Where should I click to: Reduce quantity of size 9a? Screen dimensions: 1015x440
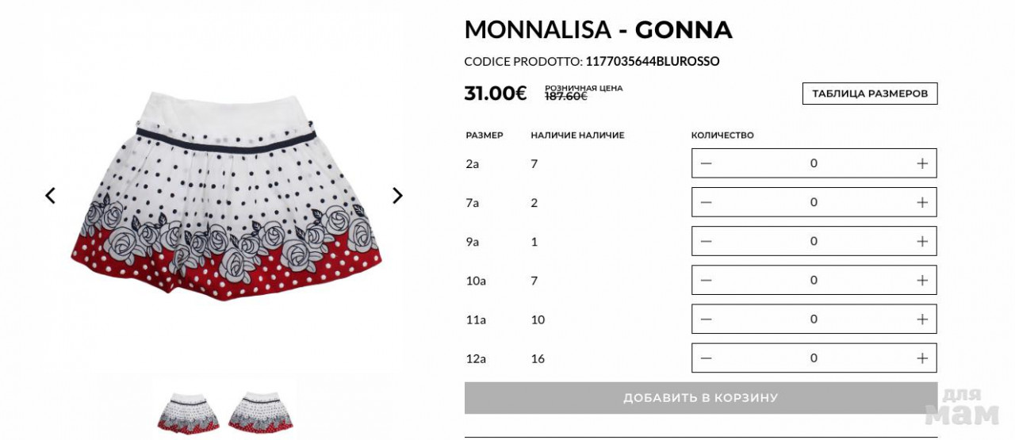[x=707, y=241]
